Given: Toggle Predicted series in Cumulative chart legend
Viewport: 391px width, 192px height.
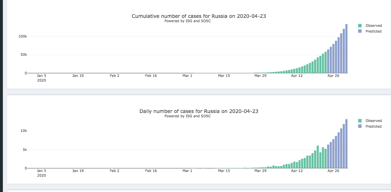Looking at the screenshot, I should tap(373, 31).
